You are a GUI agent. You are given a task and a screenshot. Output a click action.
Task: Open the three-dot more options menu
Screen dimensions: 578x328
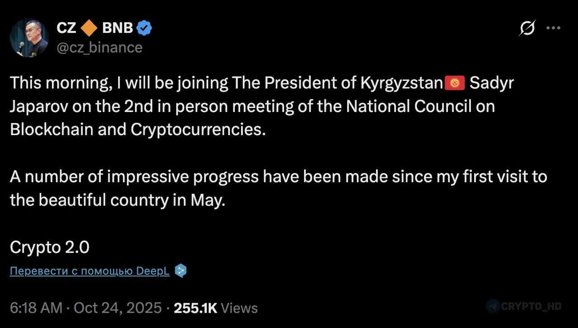click(553, 28)
